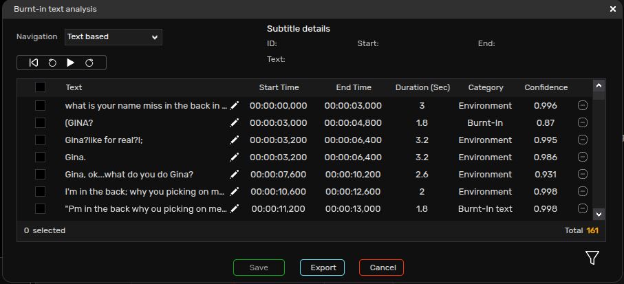The height and width of the screenshot is (284, 624).
Task: Check the box for "Gina?like for real?l;" row
Action: pyautogui.click(x=40, y=140)
